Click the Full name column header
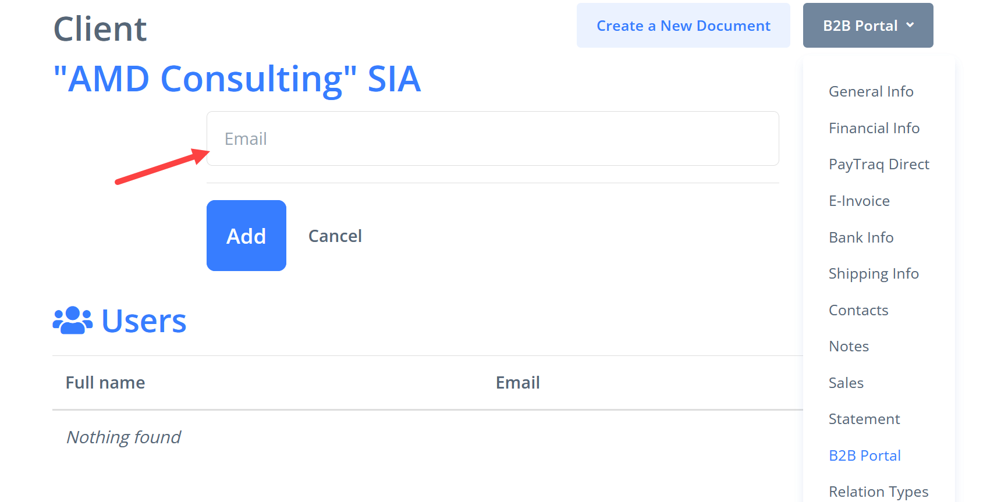 [x=105, y=383]
